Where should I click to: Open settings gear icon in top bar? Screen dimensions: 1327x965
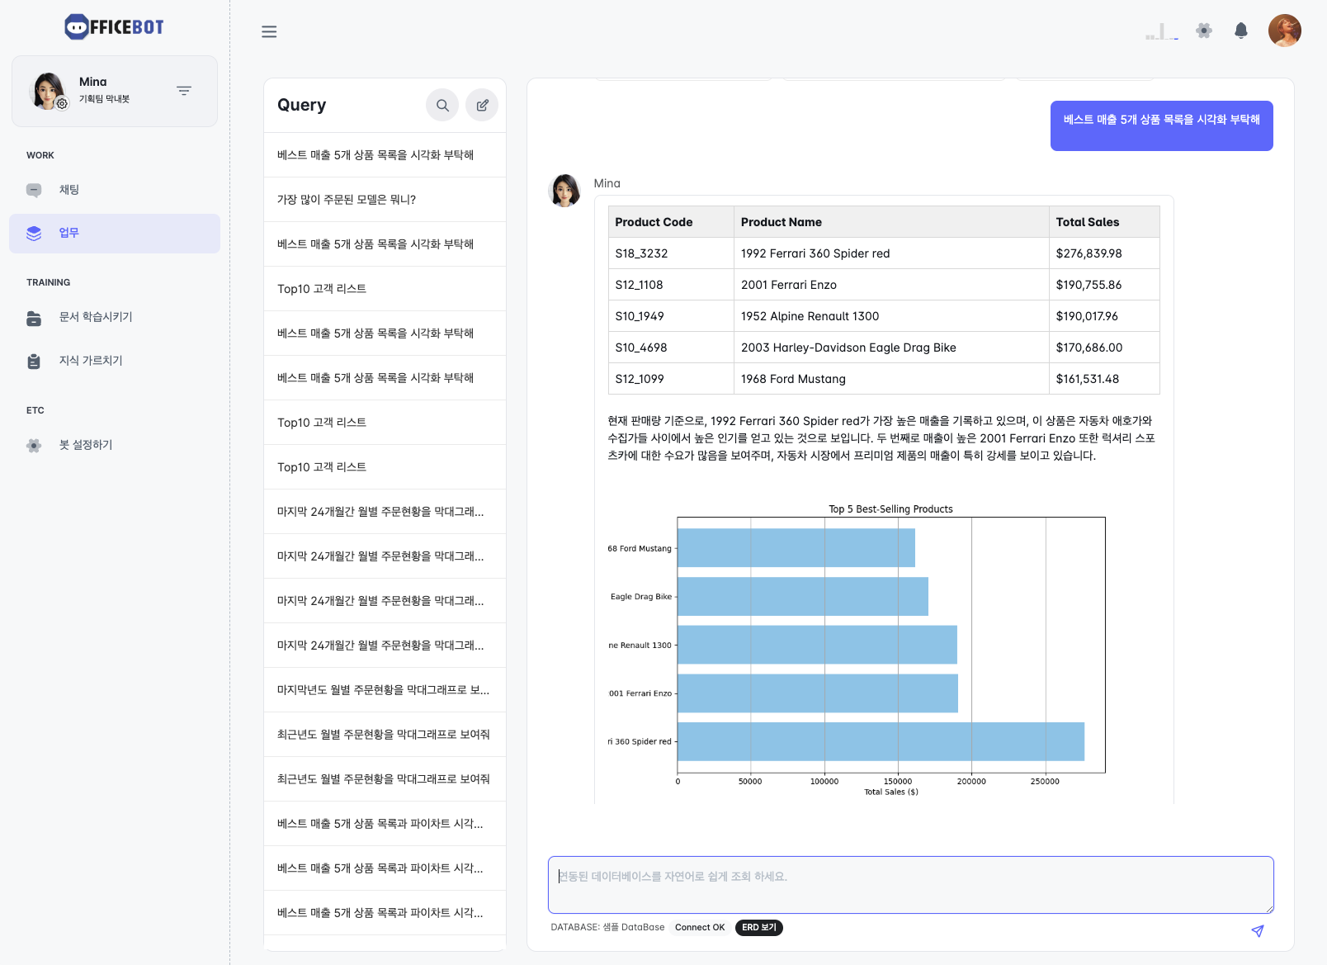coord(1204,31)
